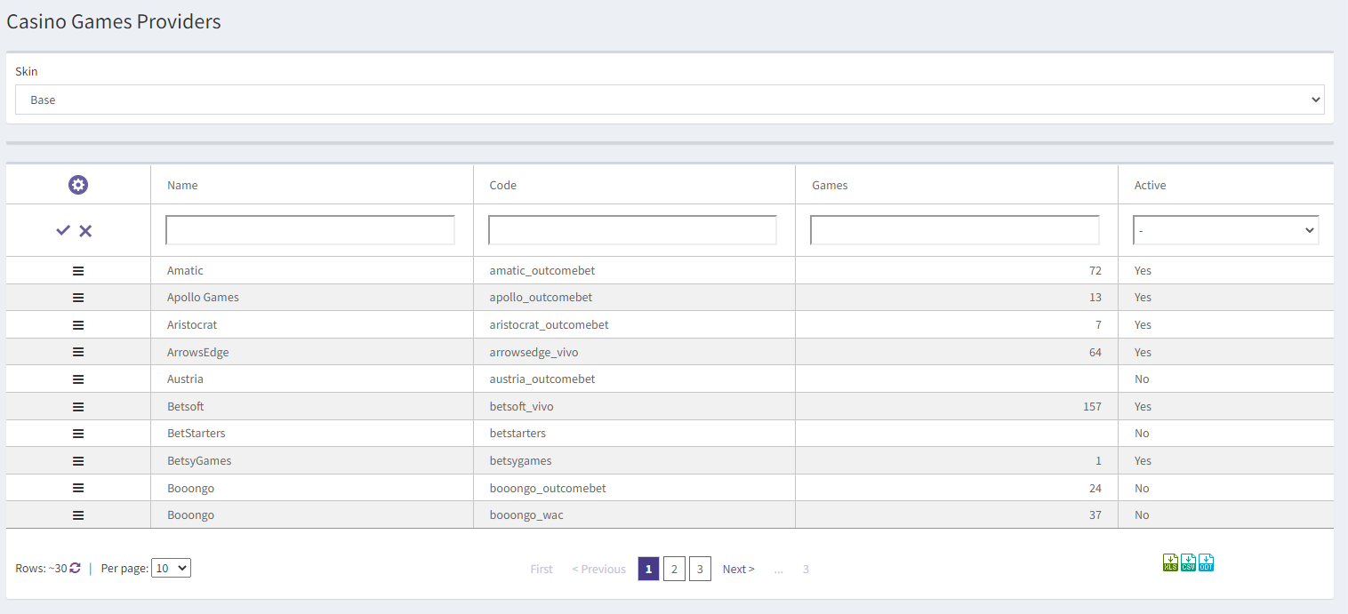Open table settings gear icon
This screenshot has height=614, width=1348.
pos(78,185)
